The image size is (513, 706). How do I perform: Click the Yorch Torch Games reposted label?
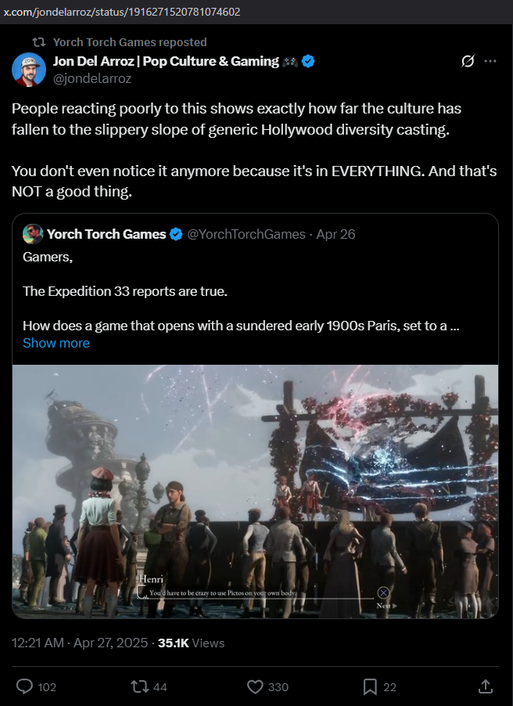tap(130, 42)
